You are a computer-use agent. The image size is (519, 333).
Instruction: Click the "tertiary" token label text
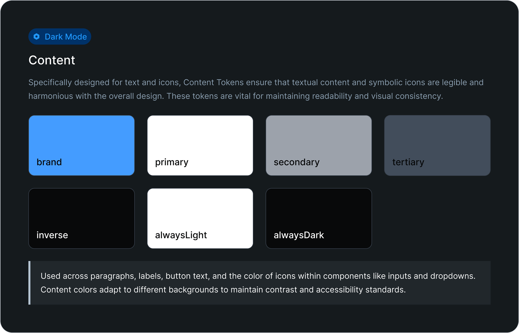408,162
